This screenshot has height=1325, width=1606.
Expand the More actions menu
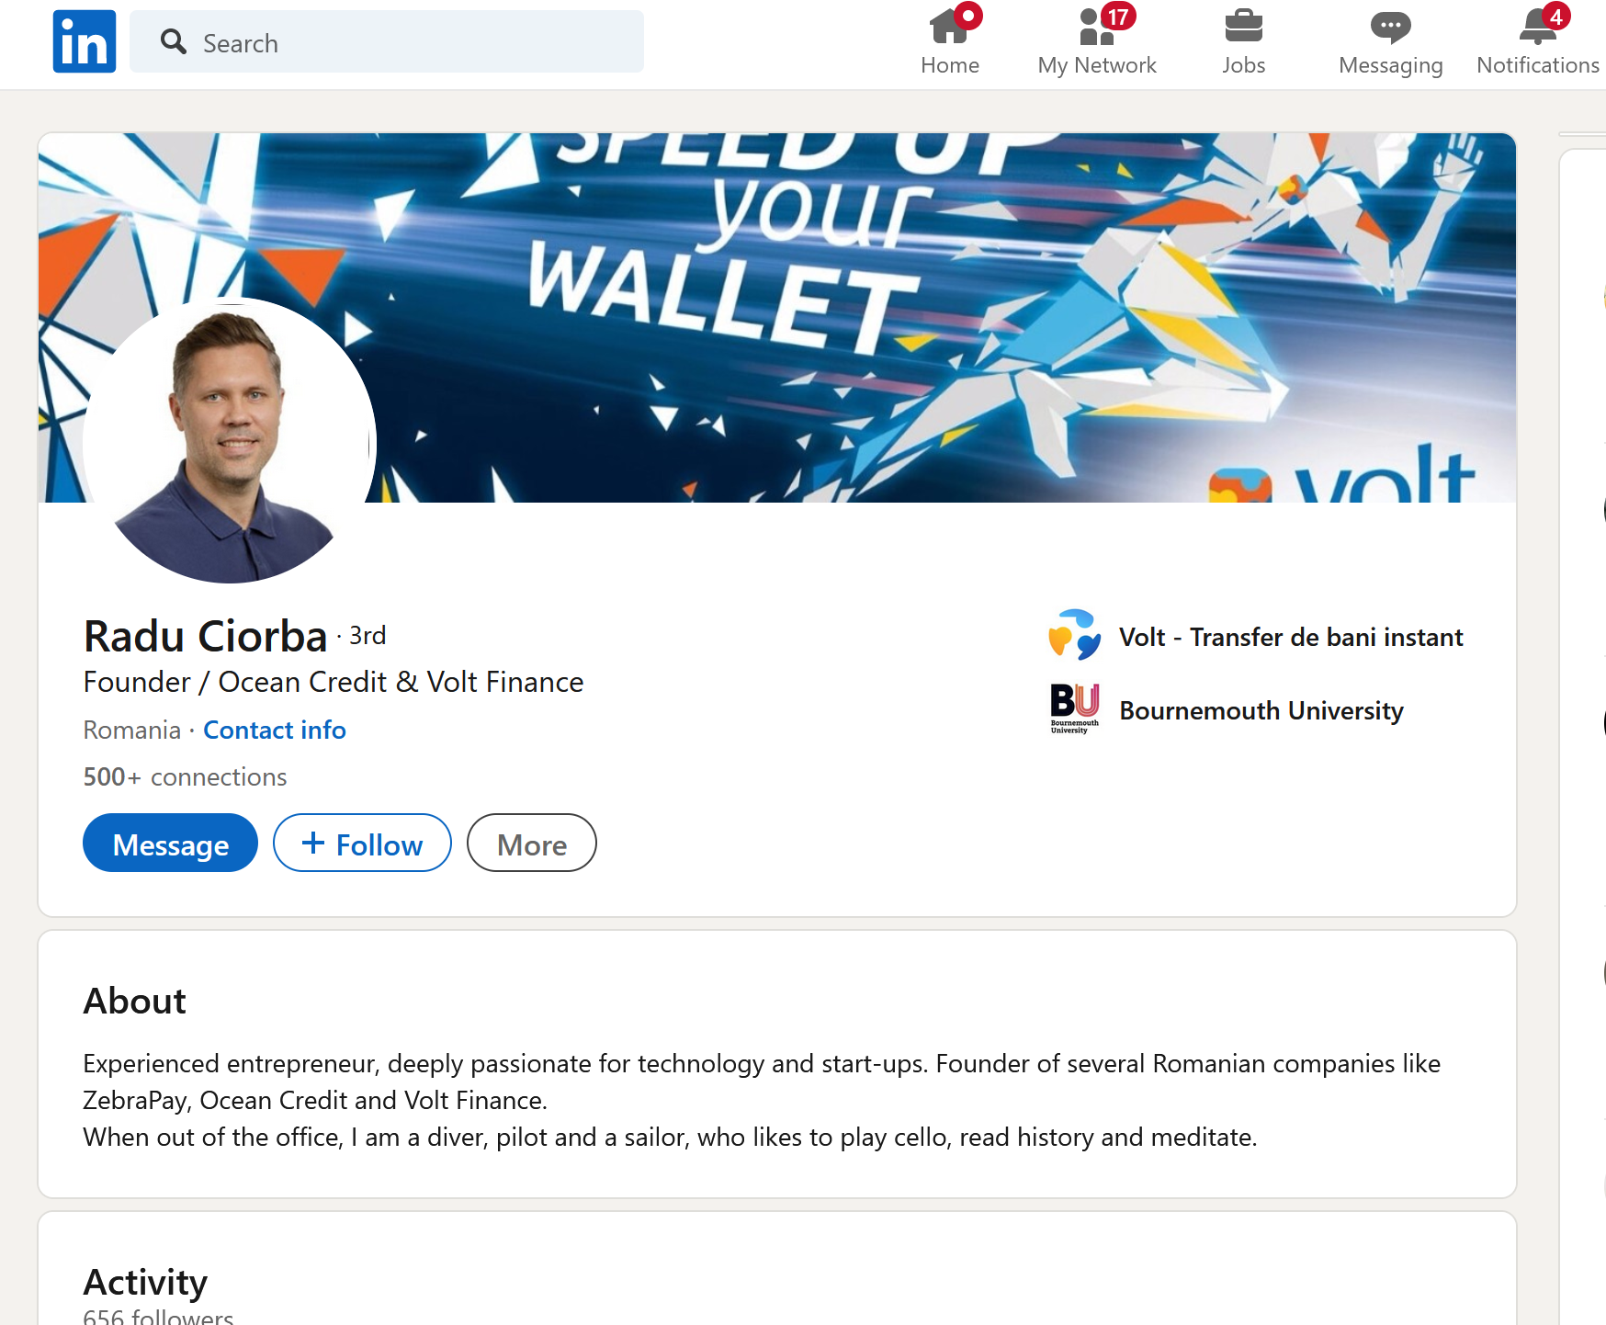pos(532,844)
